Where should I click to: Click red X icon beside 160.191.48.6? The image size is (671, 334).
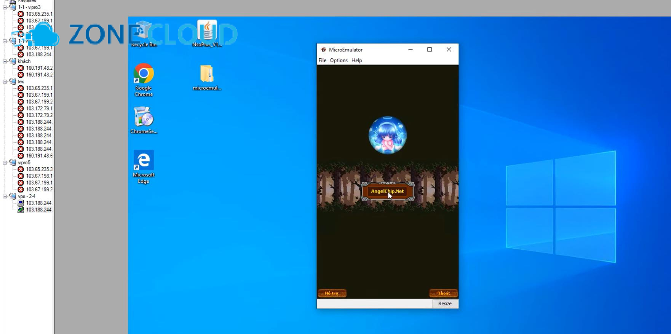(21, 156)
